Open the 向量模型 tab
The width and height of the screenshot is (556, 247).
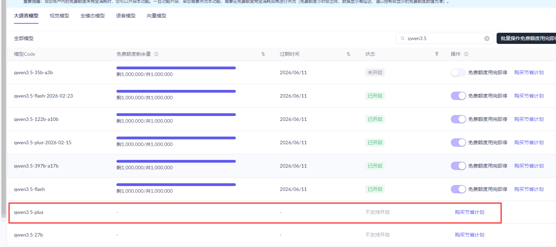157,16
